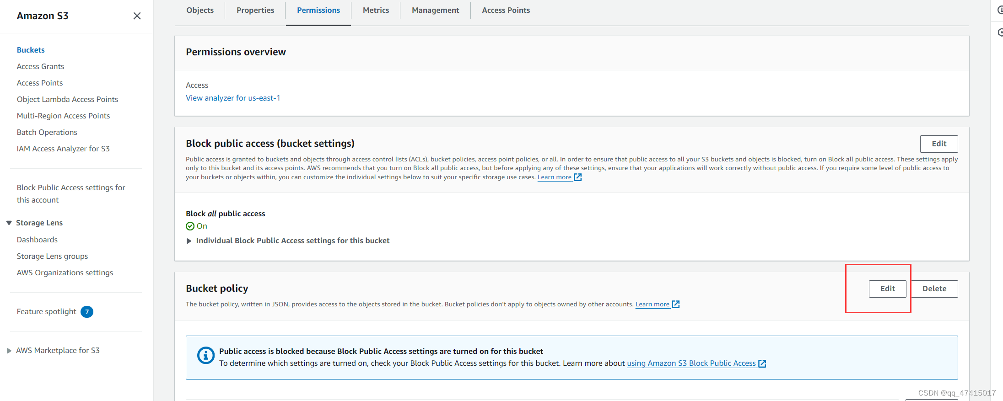The height and width of the screenshot is (401, 1003).
Task: Delete the Bucket policy
Action: (x=934, y=289)
